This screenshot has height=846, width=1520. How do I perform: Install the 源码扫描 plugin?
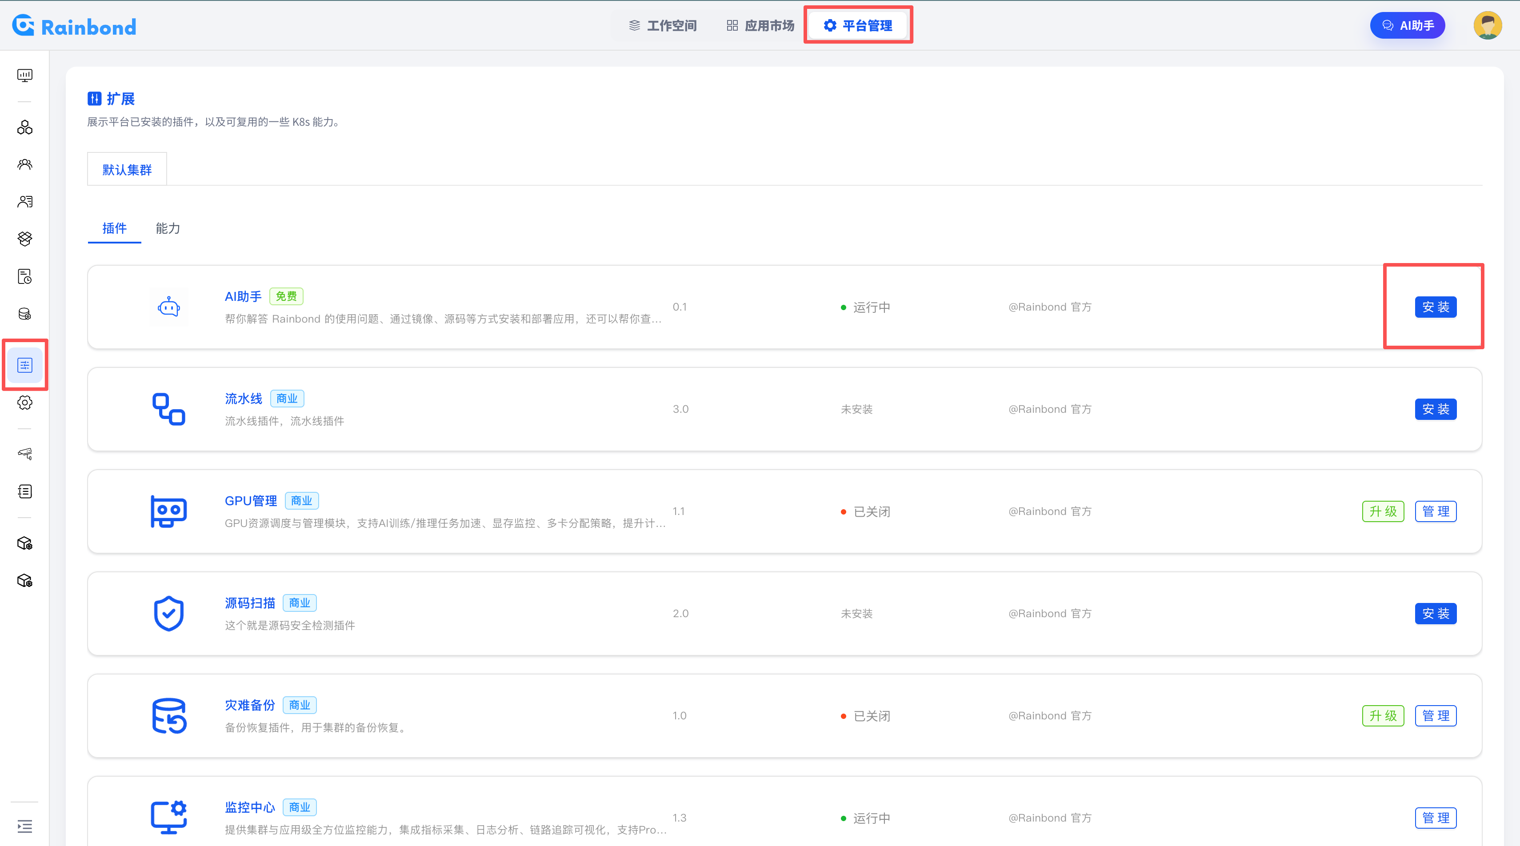[1436, 613]
